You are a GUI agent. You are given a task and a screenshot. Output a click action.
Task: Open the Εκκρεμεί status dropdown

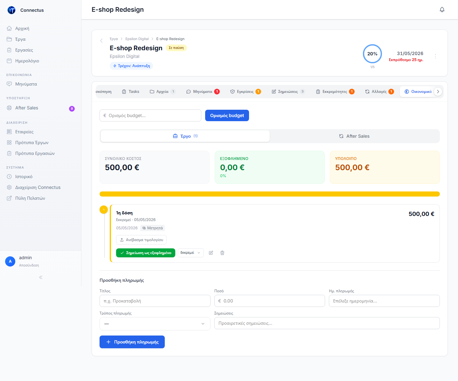click(x=191, y=253)
